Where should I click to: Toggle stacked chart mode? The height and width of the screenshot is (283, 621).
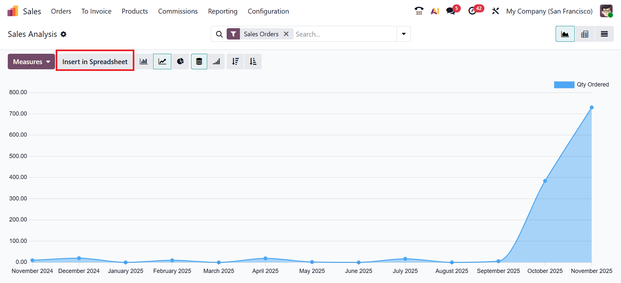click(199, 62)
